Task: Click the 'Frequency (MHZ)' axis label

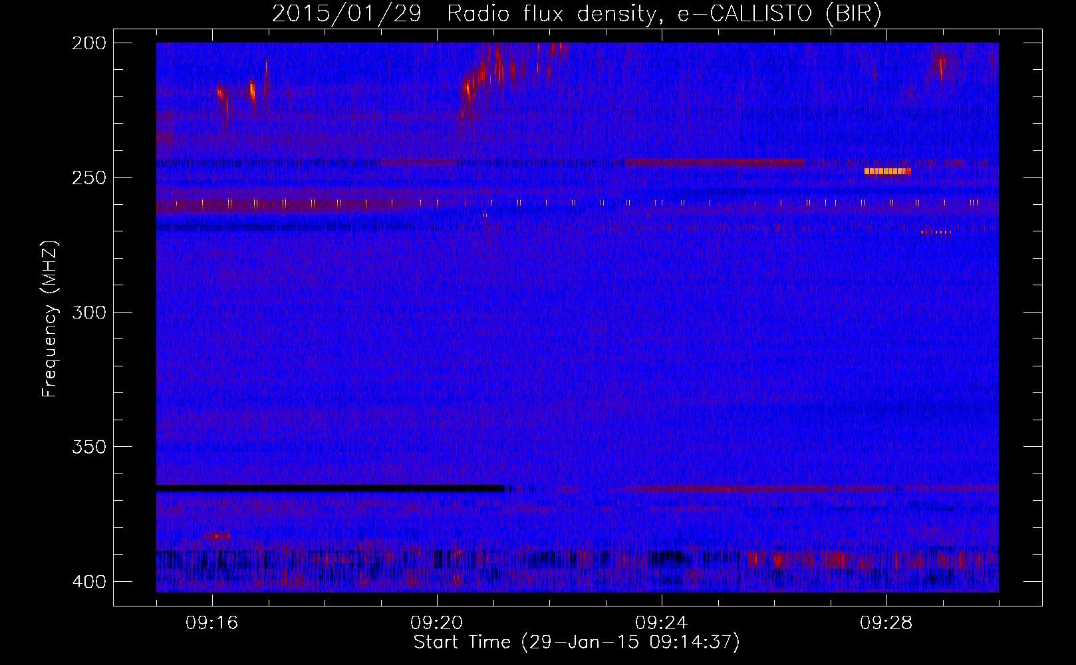Action: [50, 319]
